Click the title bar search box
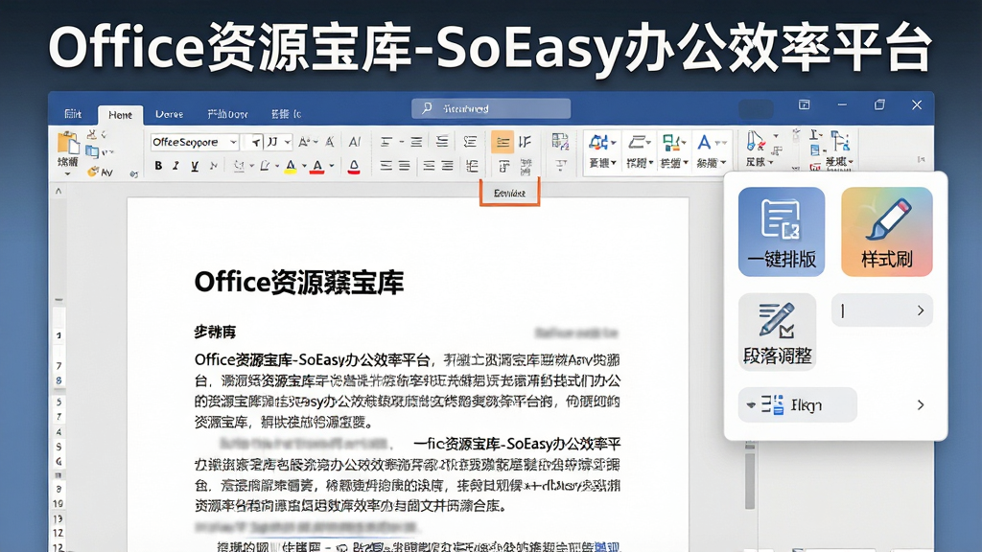This screenshot has width=982, height=552. pos(491,108)
